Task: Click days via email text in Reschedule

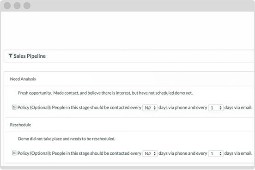Action: pyautogui.click(x=238, y=153)
